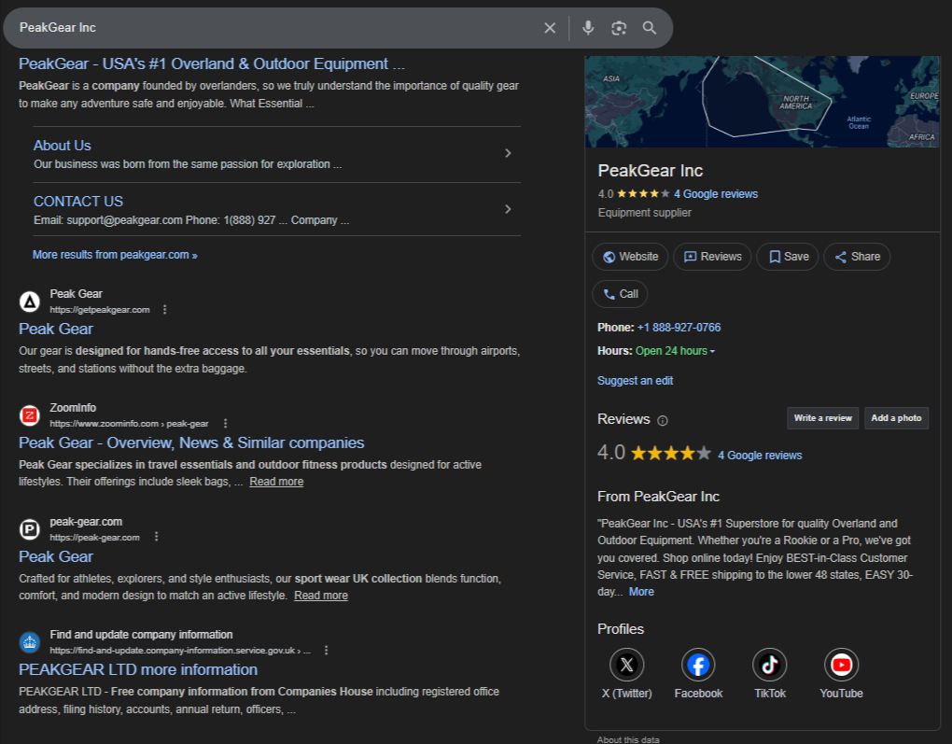The height and width of the screenshot is (744, 952).
Task: Open the CONTACT US sitelink
Action: tap(78, 202)
